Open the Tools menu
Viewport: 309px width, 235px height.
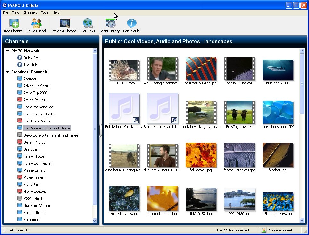45,12
